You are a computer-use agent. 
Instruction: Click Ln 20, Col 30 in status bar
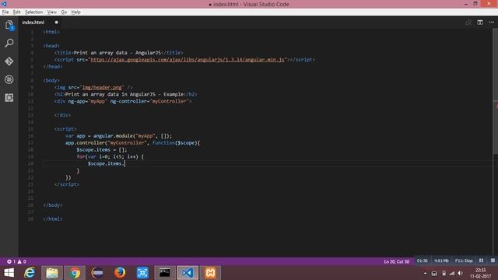click(396, 261)
